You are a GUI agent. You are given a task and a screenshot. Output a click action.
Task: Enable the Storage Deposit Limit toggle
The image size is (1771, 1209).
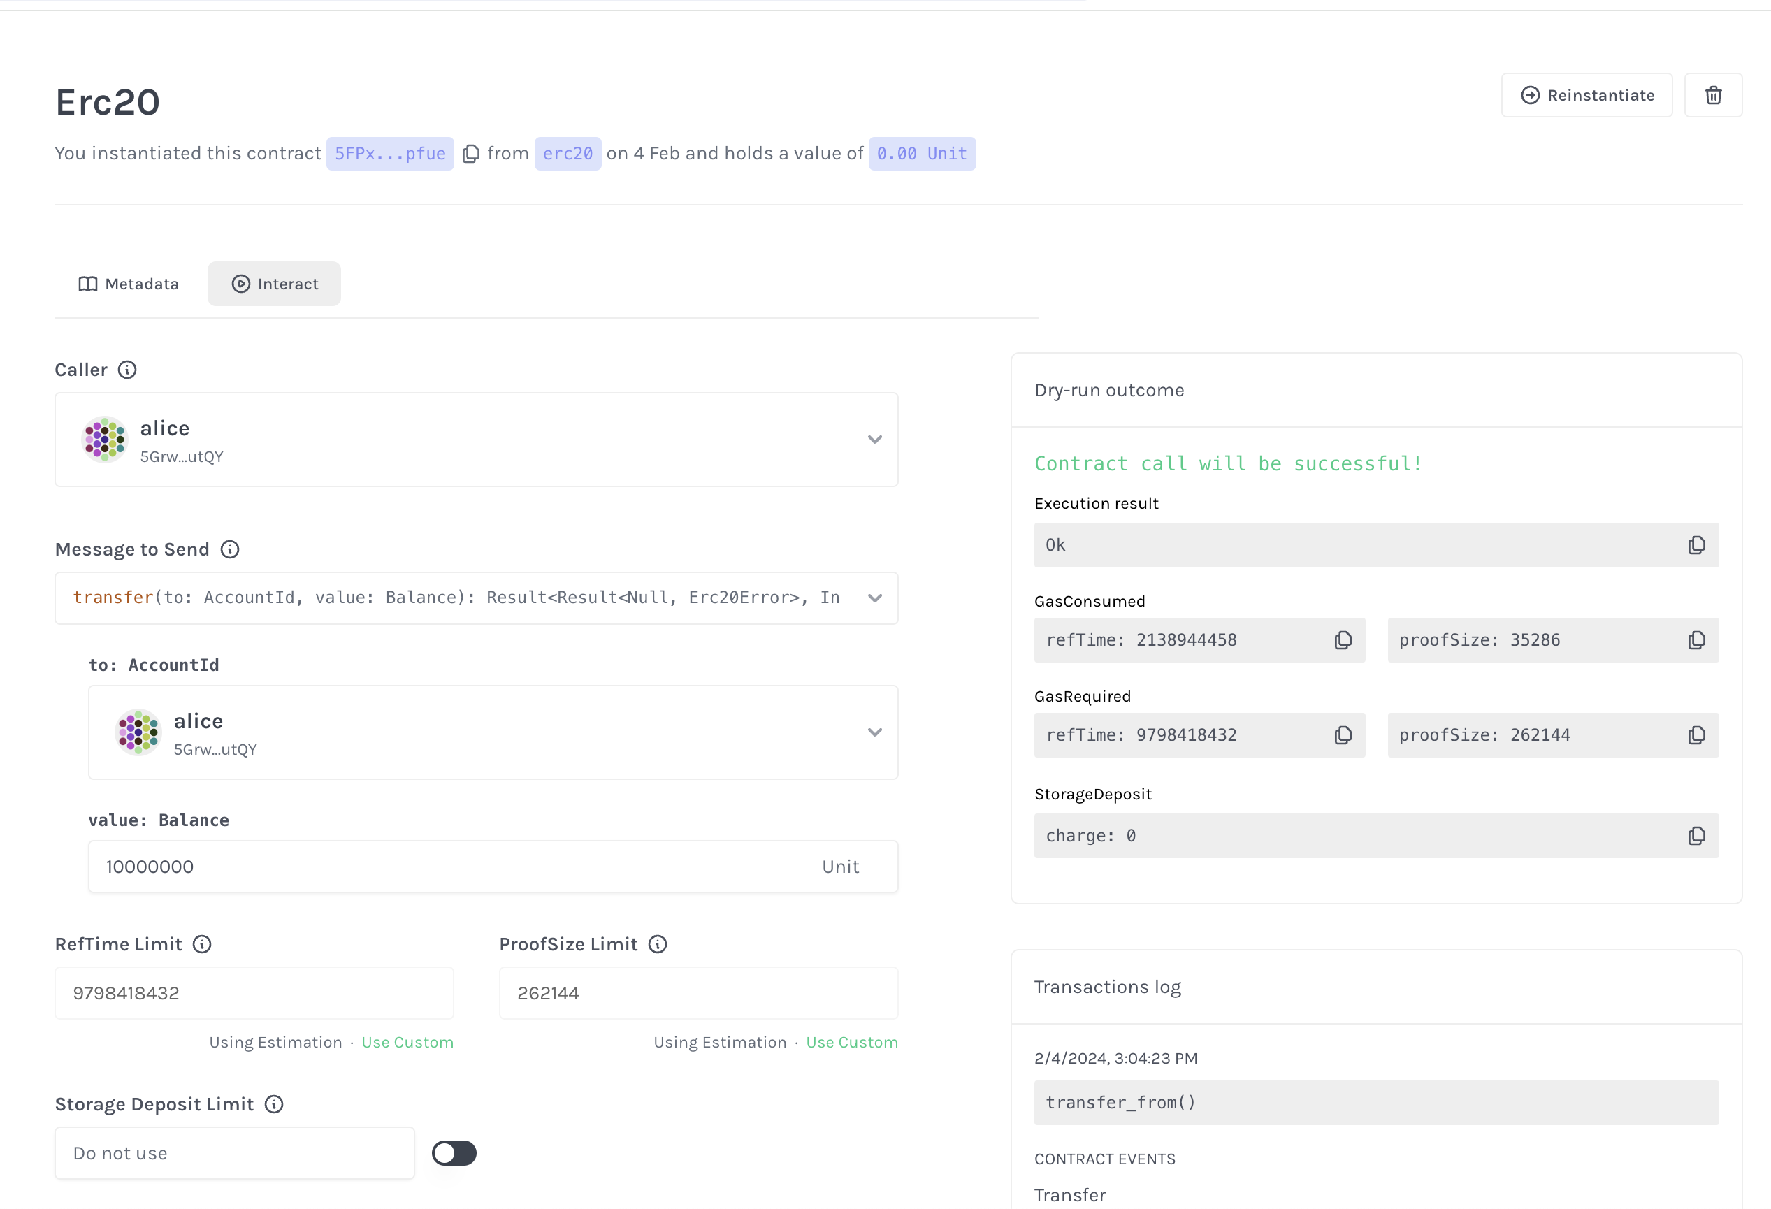pyautogui.click(x=454, y=1153)
